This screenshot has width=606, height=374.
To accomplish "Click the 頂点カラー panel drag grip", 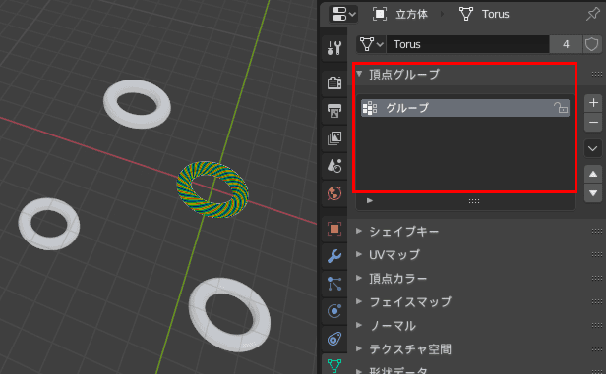I will 597,278.
